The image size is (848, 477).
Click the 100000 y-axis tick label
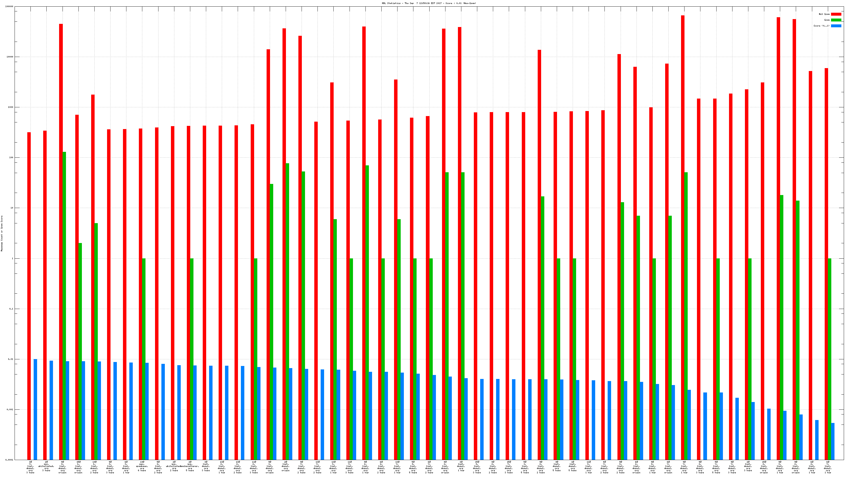[x=10, y=7]
